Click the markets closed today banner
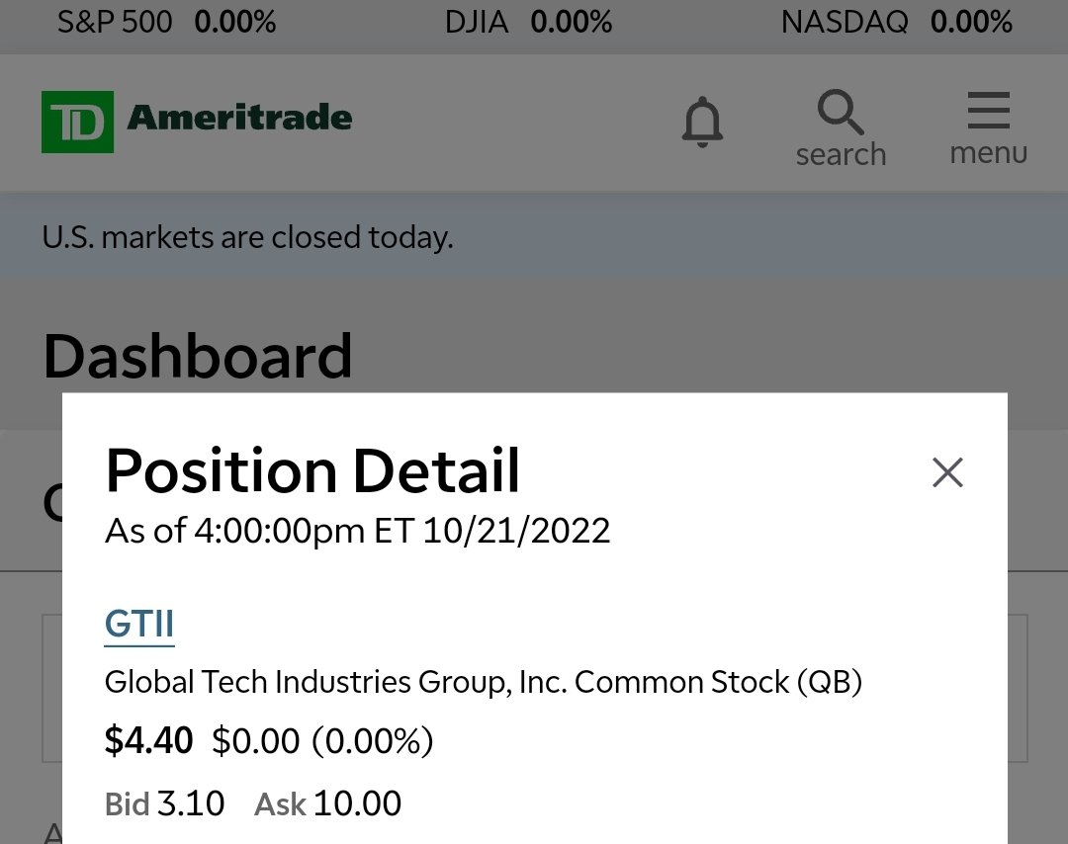 coord(534,236)
